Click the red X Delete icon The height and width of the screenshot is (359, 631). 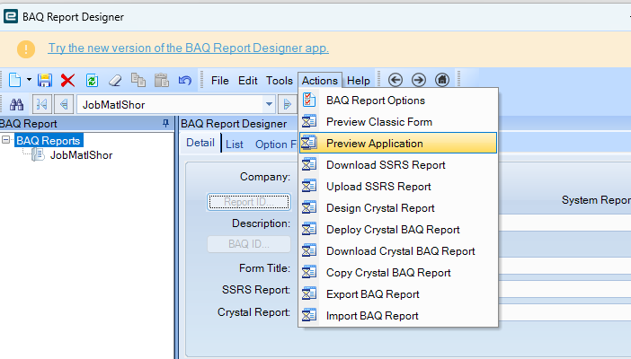pos(67,80)
